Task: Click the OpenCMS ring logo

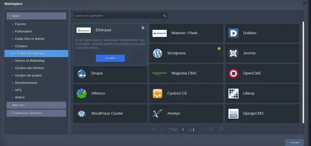Action: [234, 73]
